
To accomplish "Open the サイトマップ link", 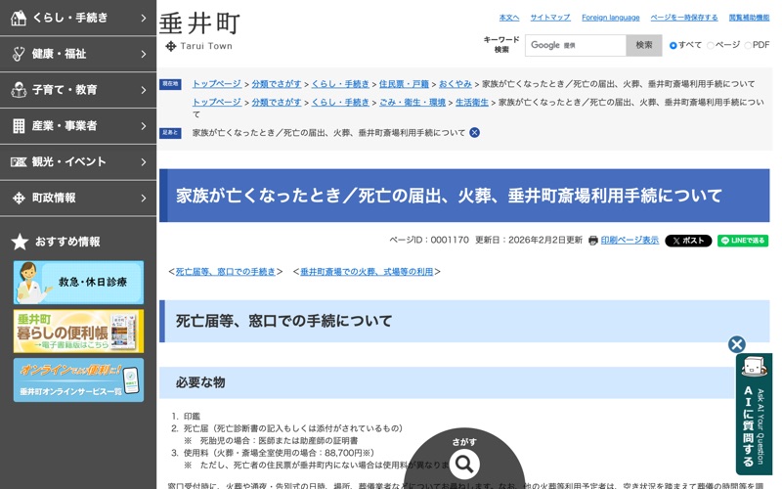I will coord(550,18).
